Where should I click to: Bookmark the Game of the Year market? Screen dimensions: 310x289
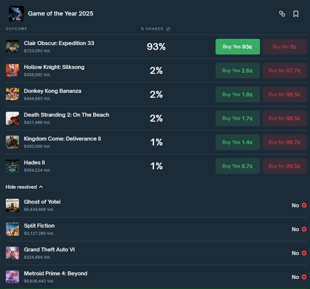296,14
